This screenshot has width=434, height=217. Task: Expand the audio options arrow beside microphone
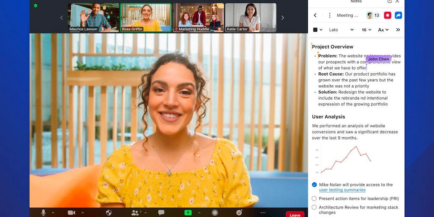(53, 212)
